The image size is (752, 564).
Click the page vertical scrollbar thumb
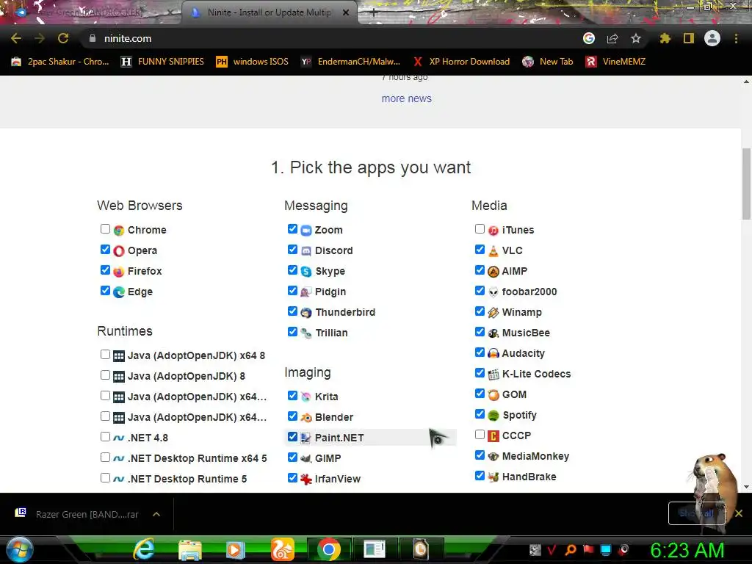tap(746, 183)
